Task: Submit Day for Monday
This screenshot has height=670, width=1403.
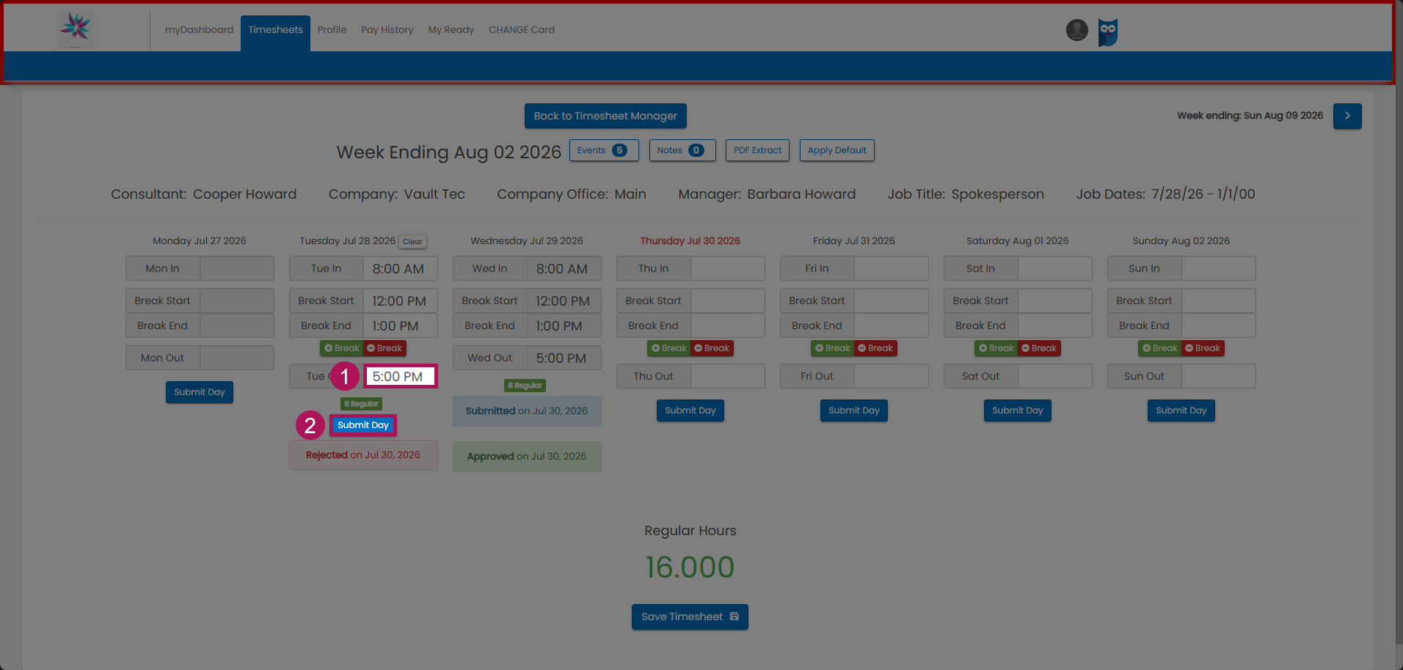Action: click(200, 392)
